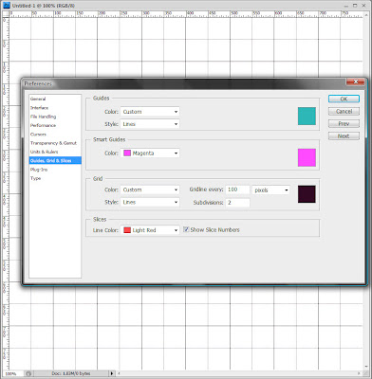Image resolution: width=372 pixels, height=379 pixels.
Task: Click the Gridline every input field
Action: 237,189
